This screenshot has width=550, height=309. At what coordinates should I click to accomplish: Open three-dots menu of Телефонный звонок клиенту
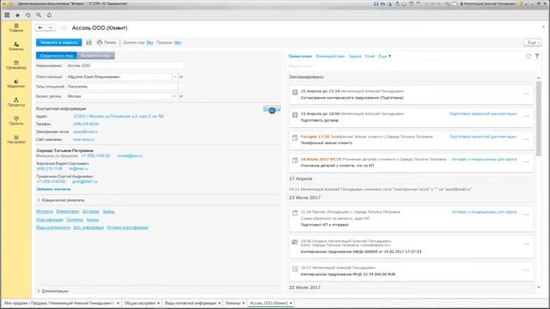pyautogui.click(x=526, y=139)
